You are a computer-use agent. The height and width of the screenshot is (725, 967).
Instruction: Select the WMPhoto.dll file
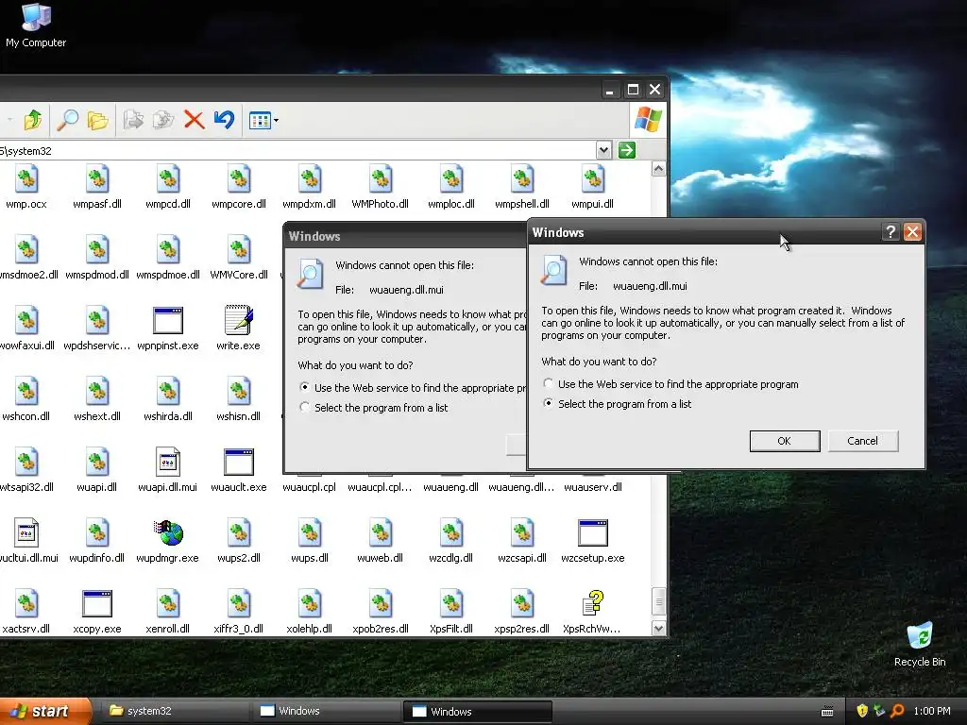[x=381, y=188]
